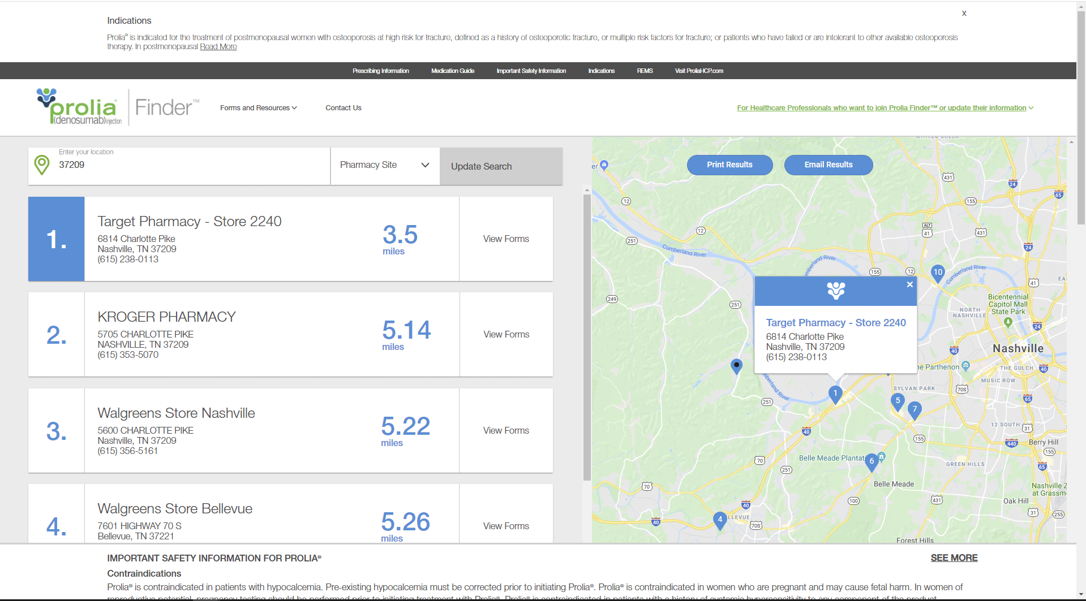Click map marker number 4
Image resolution: width=1086 pixels, height=601 pixels.
click(720, 520)
